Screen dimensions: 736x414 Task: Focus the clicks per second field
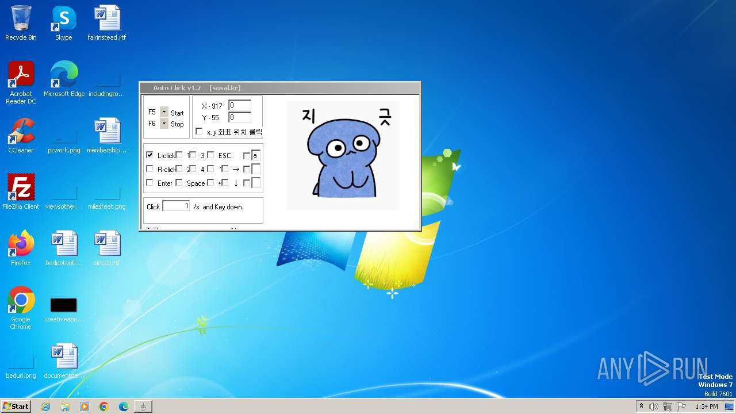[176, 206]
